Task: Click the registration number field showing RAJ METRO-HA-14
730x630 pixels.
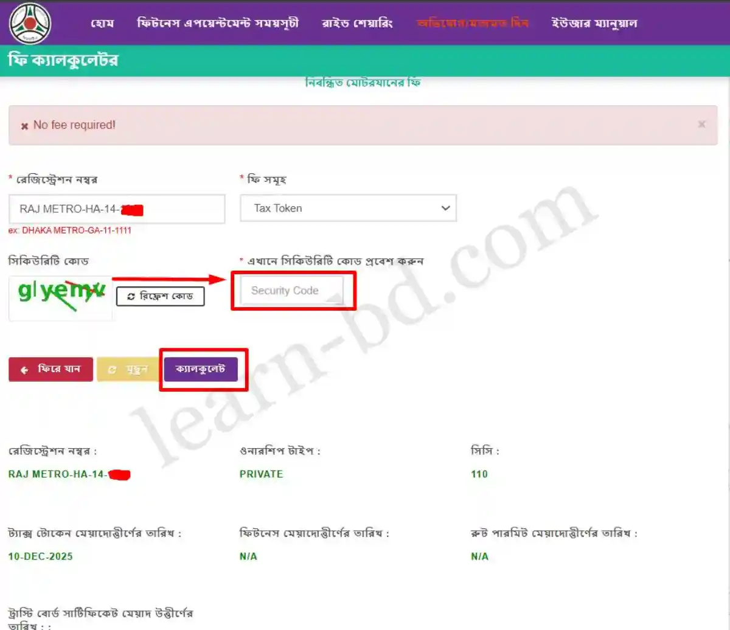Action: [x=117, y=209]
